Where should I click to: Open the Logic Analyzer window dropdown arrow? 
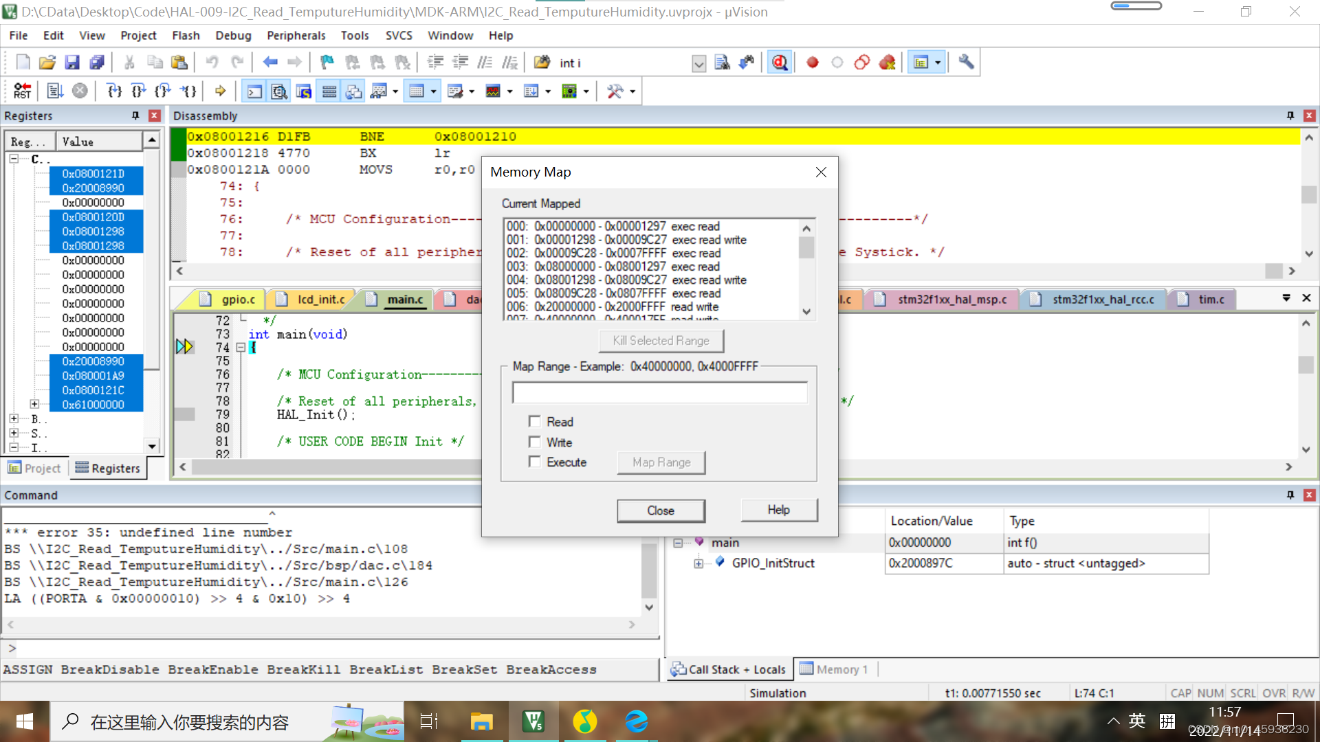tap(510, 91)
